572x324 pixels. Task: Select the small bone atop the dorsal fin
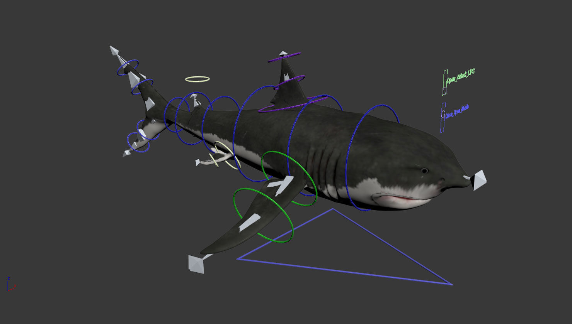283,54
